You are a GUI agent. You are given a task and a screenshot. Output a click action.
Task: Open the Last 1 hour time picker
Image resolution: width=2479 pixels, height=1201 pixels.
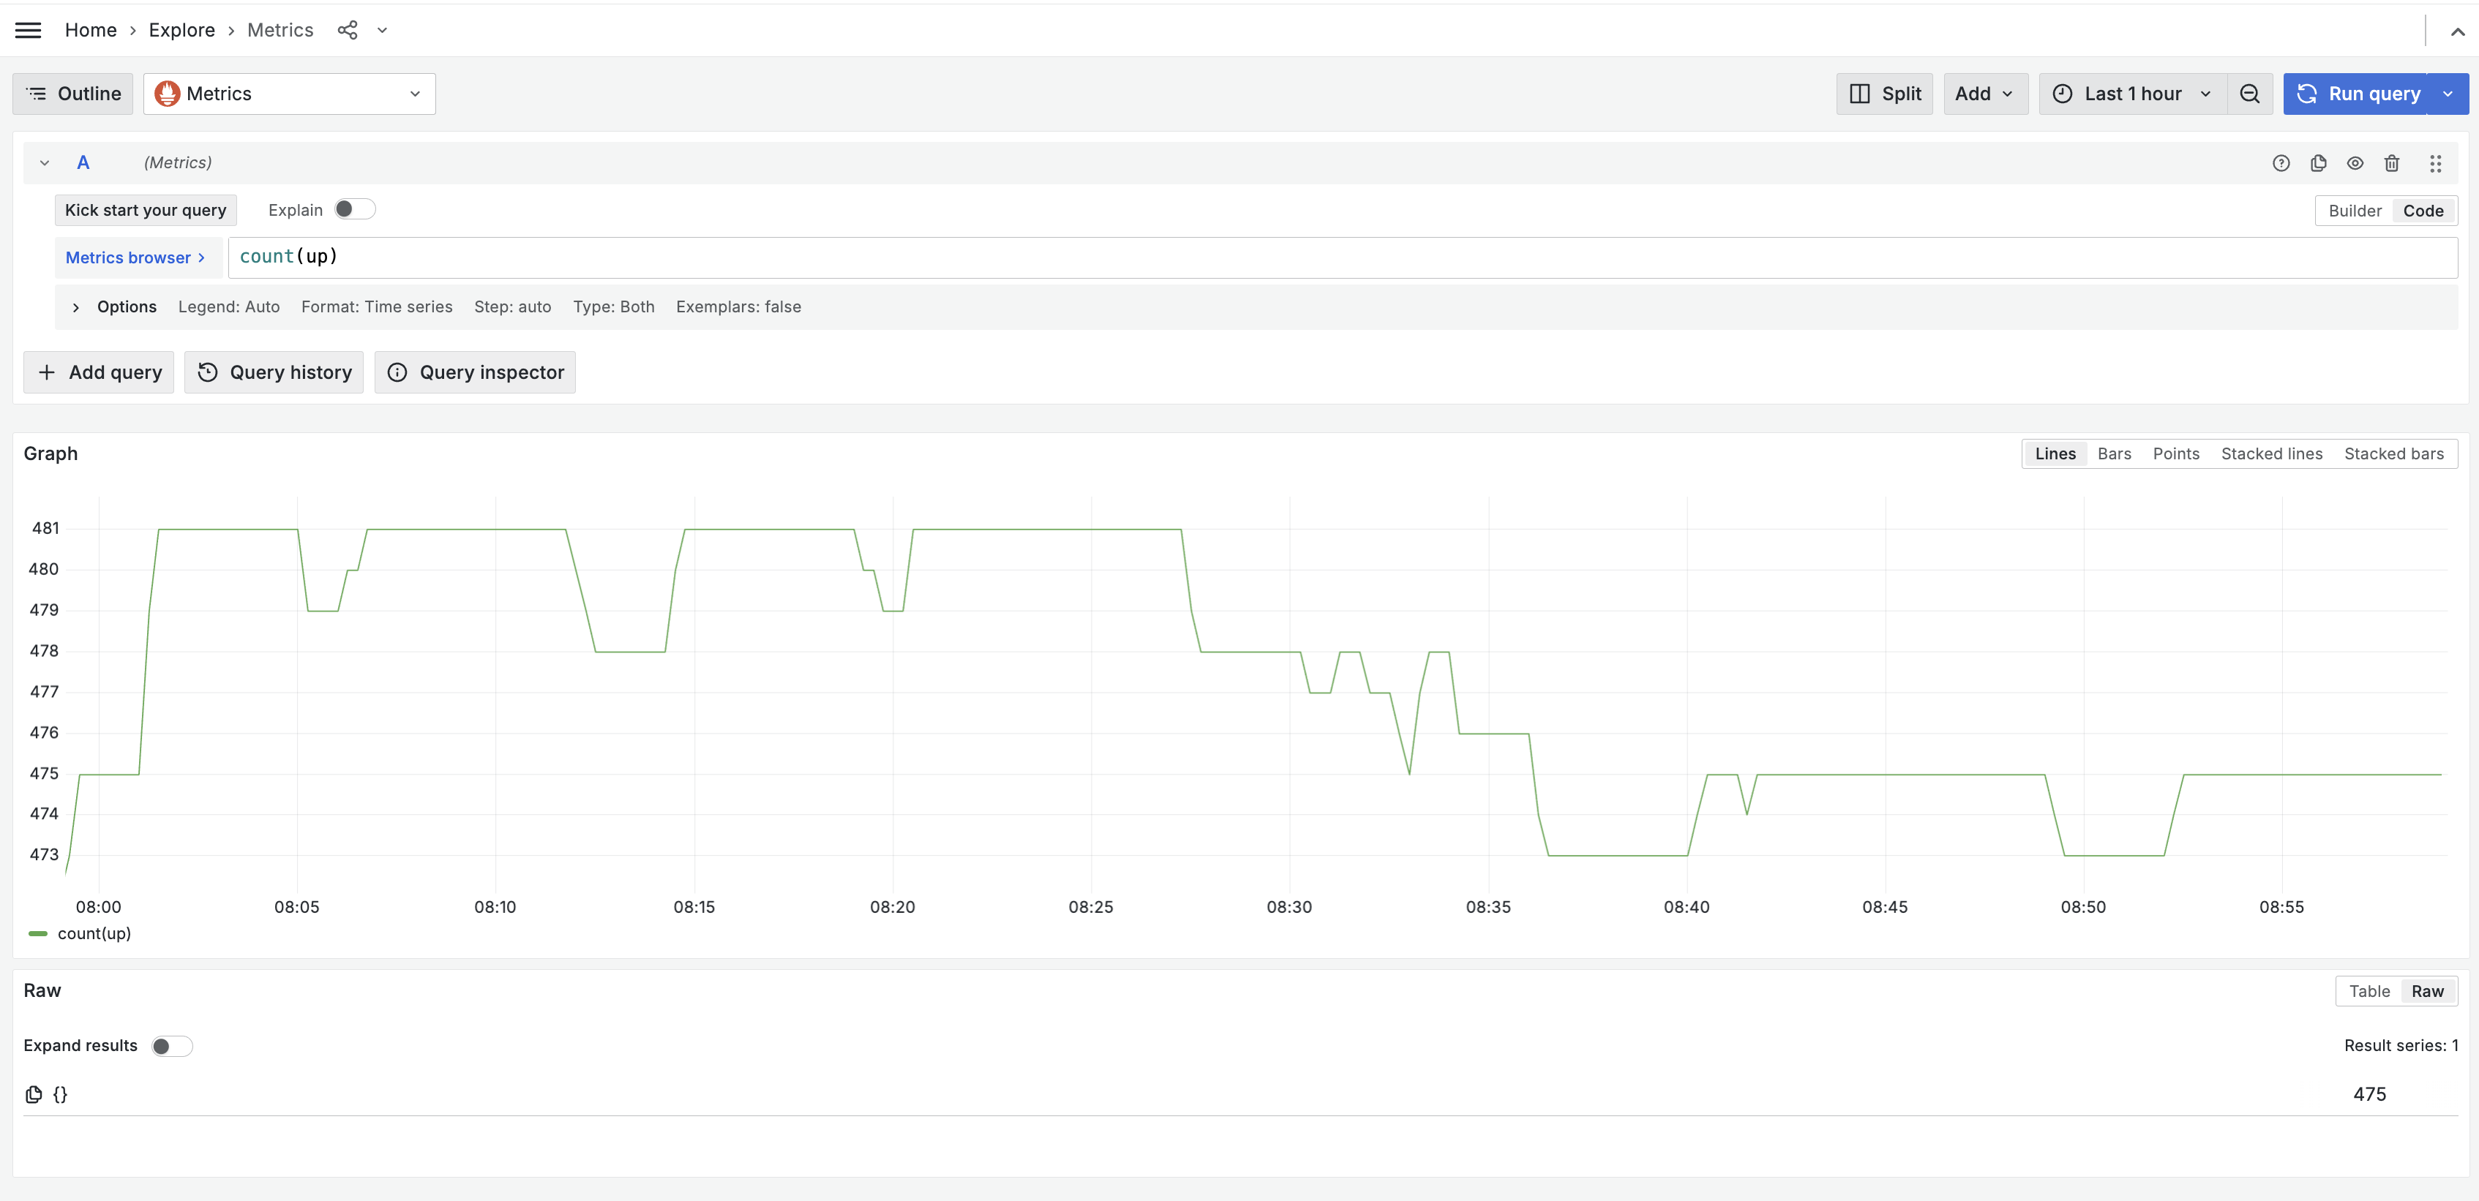(x=2133, y=94)
